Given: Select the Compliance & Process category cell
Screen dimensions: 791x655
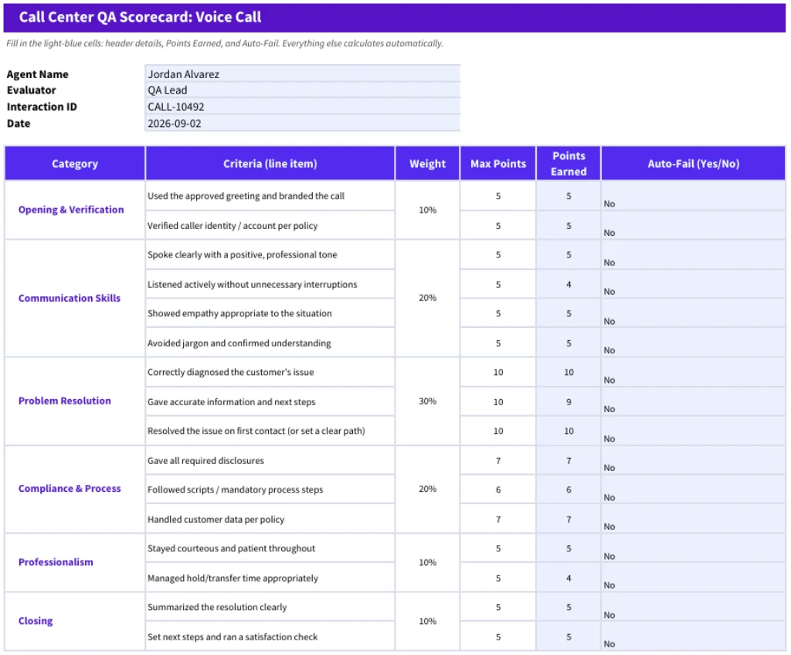Looking at the screenshot, I should pos(75,489).
